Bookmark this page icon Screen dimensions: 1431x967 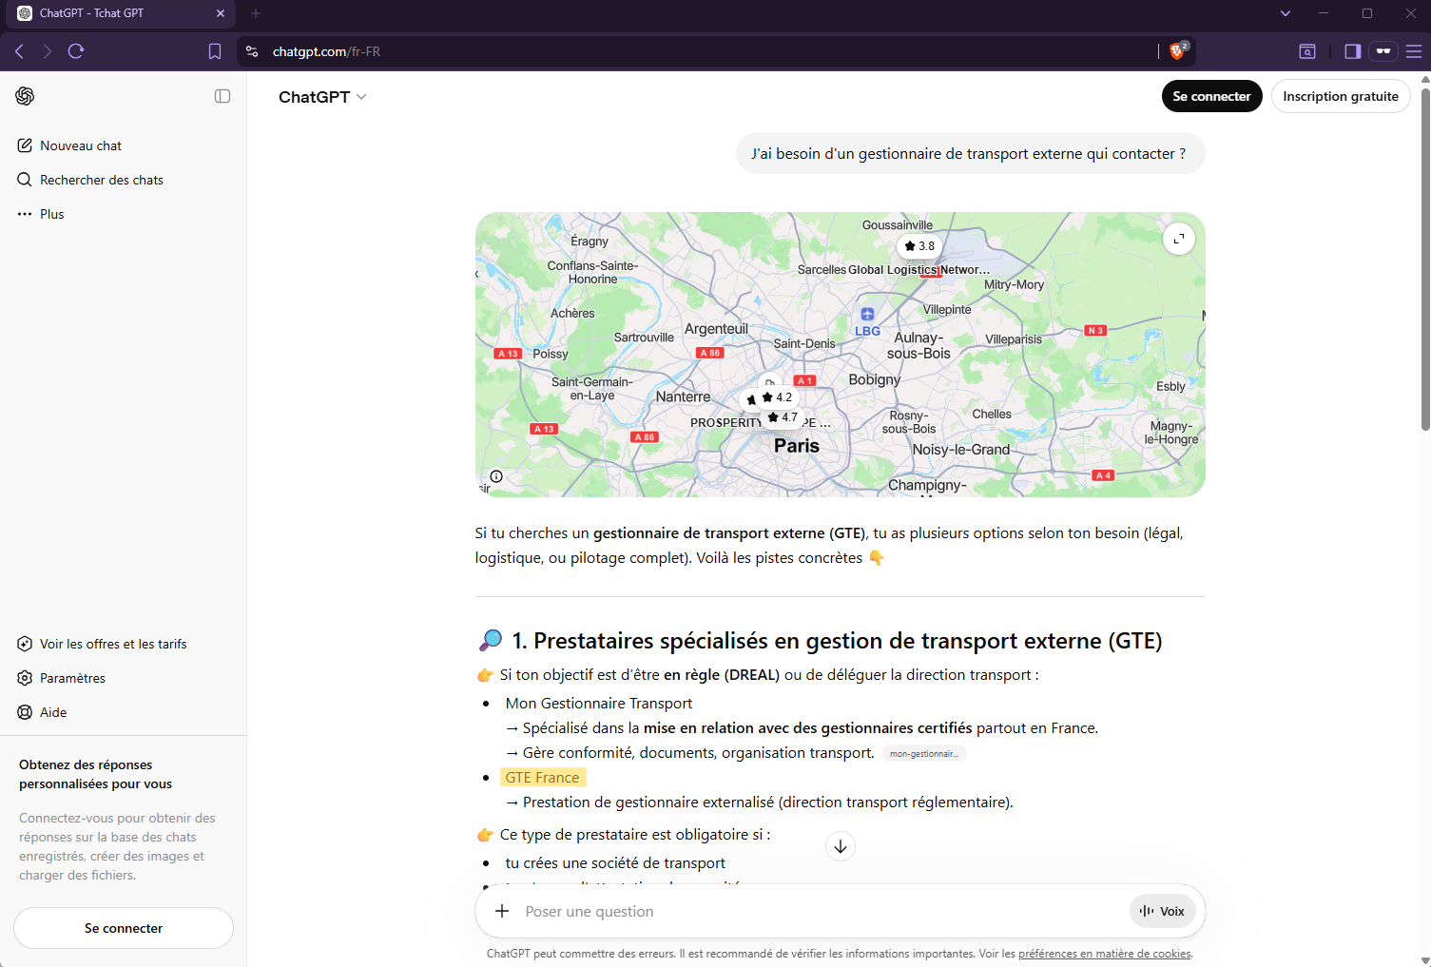click(x=215, y=51)
